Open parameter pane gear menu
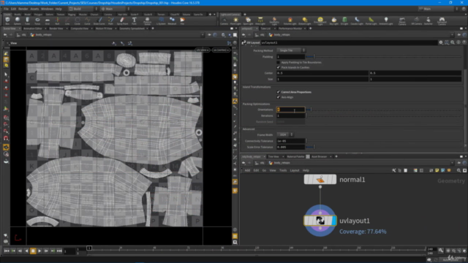Image resolution: width=468 pixels, height=263 pixels. pyautogui.click(x=441, y=42)
